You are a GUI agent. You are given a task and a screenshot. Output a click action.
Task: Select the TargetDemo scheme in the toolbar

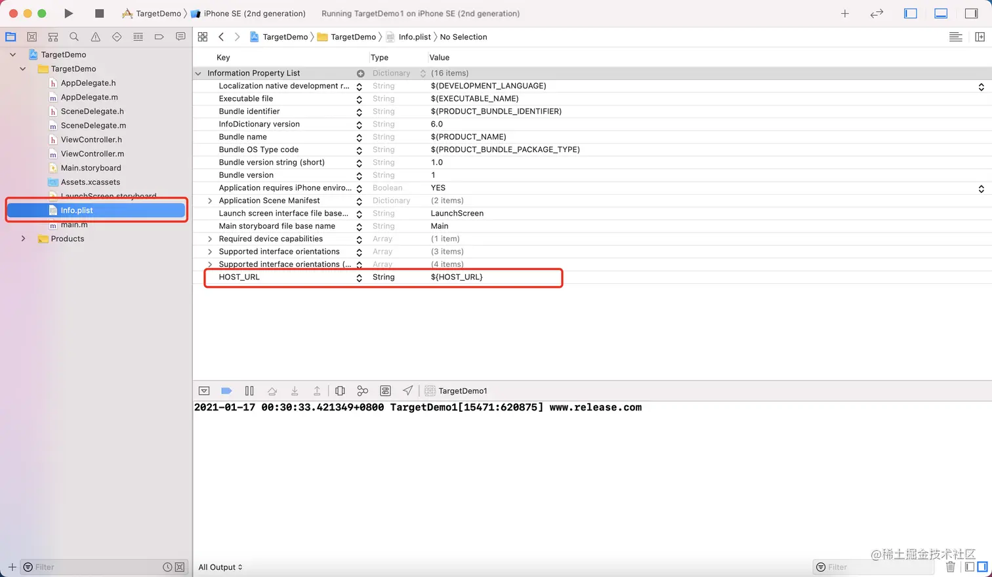(152, 13)
